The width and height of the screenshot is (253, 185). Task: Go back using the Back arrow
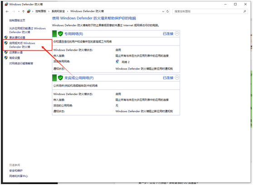tap(7, 11)
